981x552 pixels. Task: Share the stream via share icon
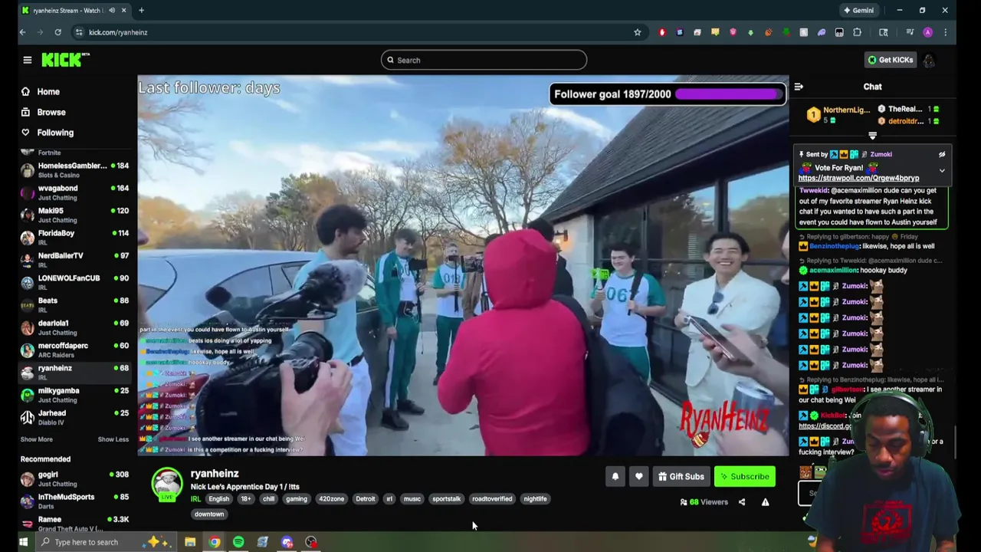click(741, 502)
